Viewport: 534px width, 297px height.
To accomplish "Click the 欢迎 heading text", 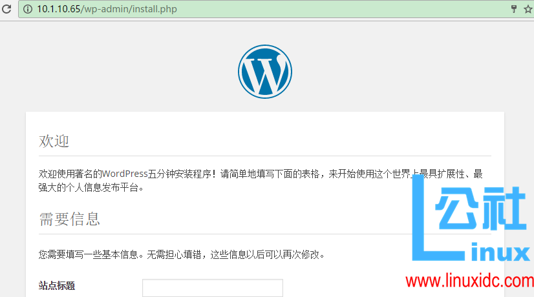I will click(x=54, y=141).
